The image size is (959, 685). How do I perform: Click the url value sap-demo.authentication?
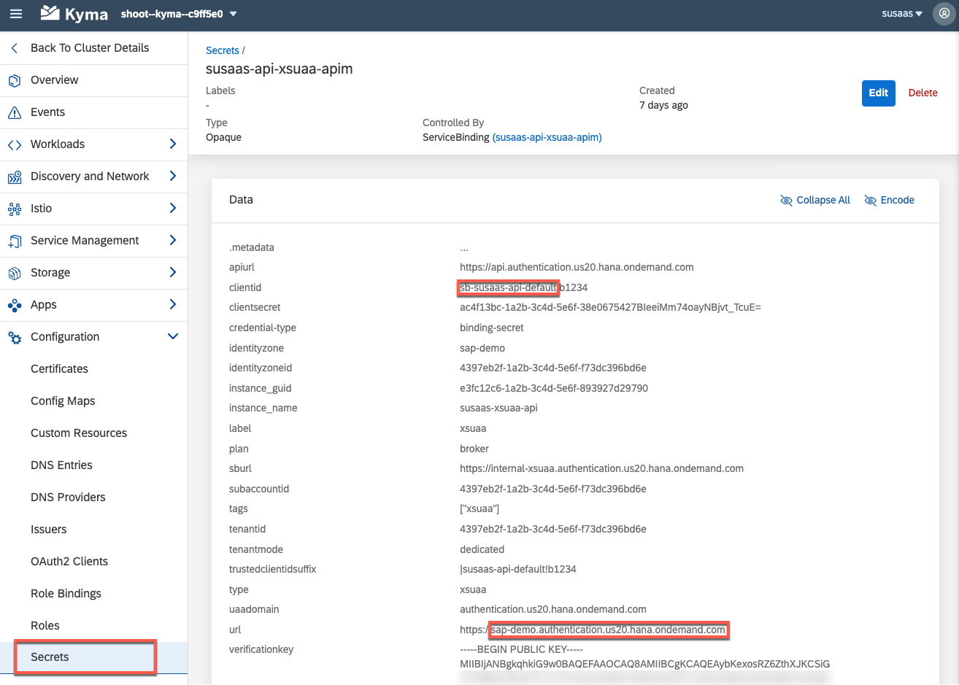pos(593,630)
